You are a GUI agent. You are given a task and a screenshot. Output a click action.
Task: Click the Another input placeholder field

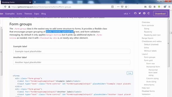click(x=72, y=62)
